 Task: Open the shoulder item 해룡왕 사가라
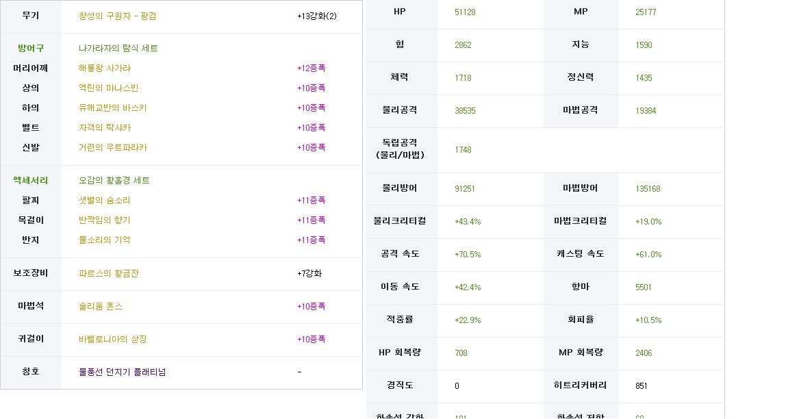105,68
